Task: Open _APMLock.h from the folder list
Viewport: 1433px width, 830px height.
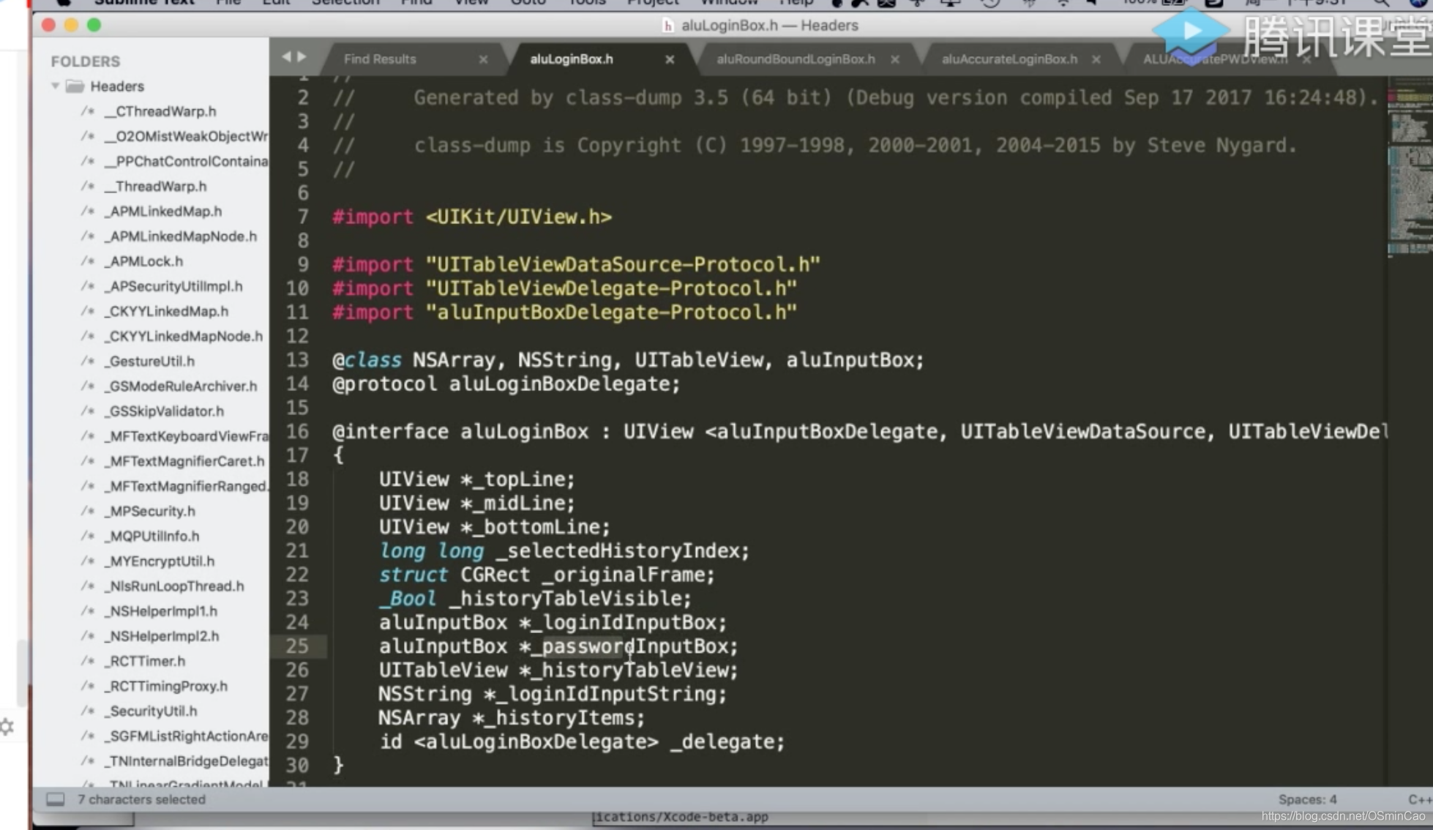Action: 146,261
